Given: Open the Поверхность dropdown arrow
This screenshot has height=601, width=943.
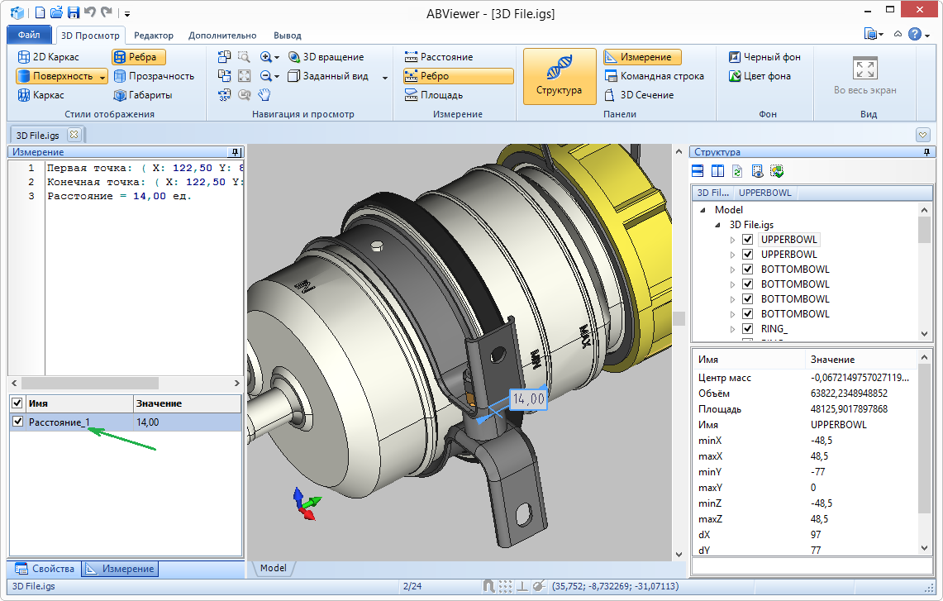Looking at the screenshot, I should (x=102, y=77).
